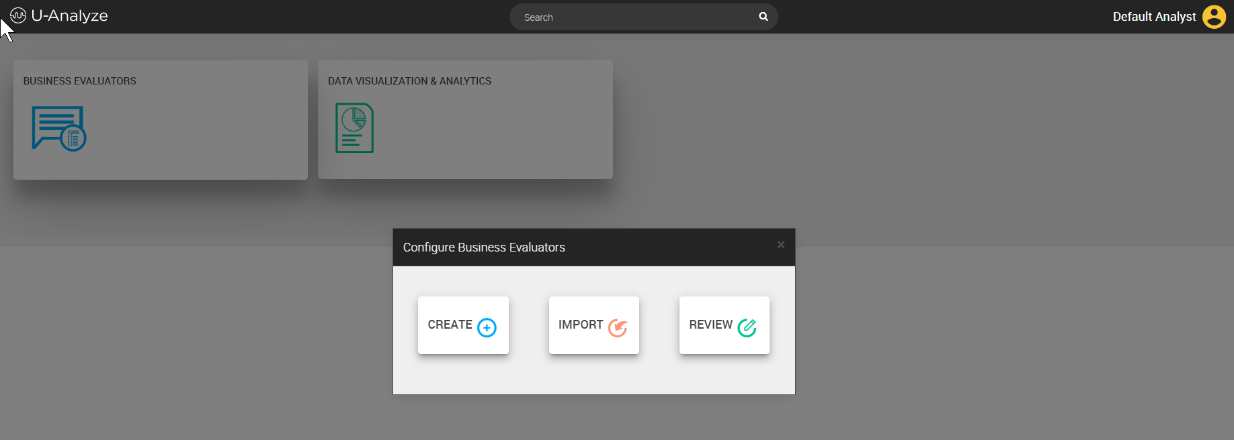The width and height of the screenshot is (1234, 440).
Task: Click the green pencil review icon
Action: 747,327
